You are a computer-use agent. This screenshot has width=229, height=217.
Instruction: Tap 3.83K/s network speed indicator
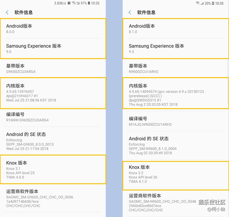(x=60, y=3)
